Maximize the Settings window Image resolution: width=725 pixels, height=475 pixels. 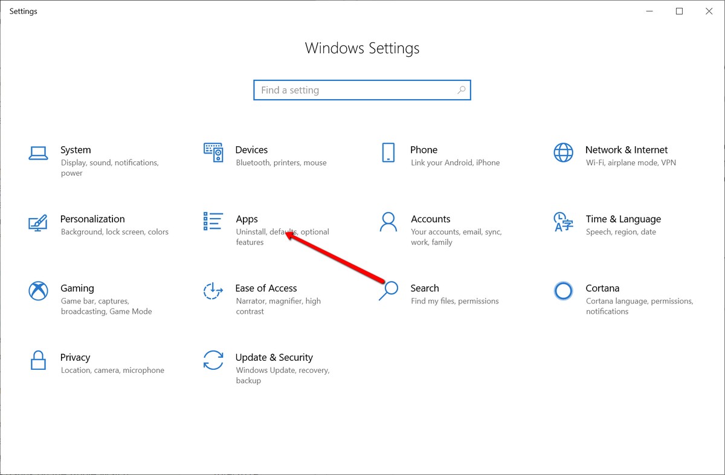(x=679, y=11)
